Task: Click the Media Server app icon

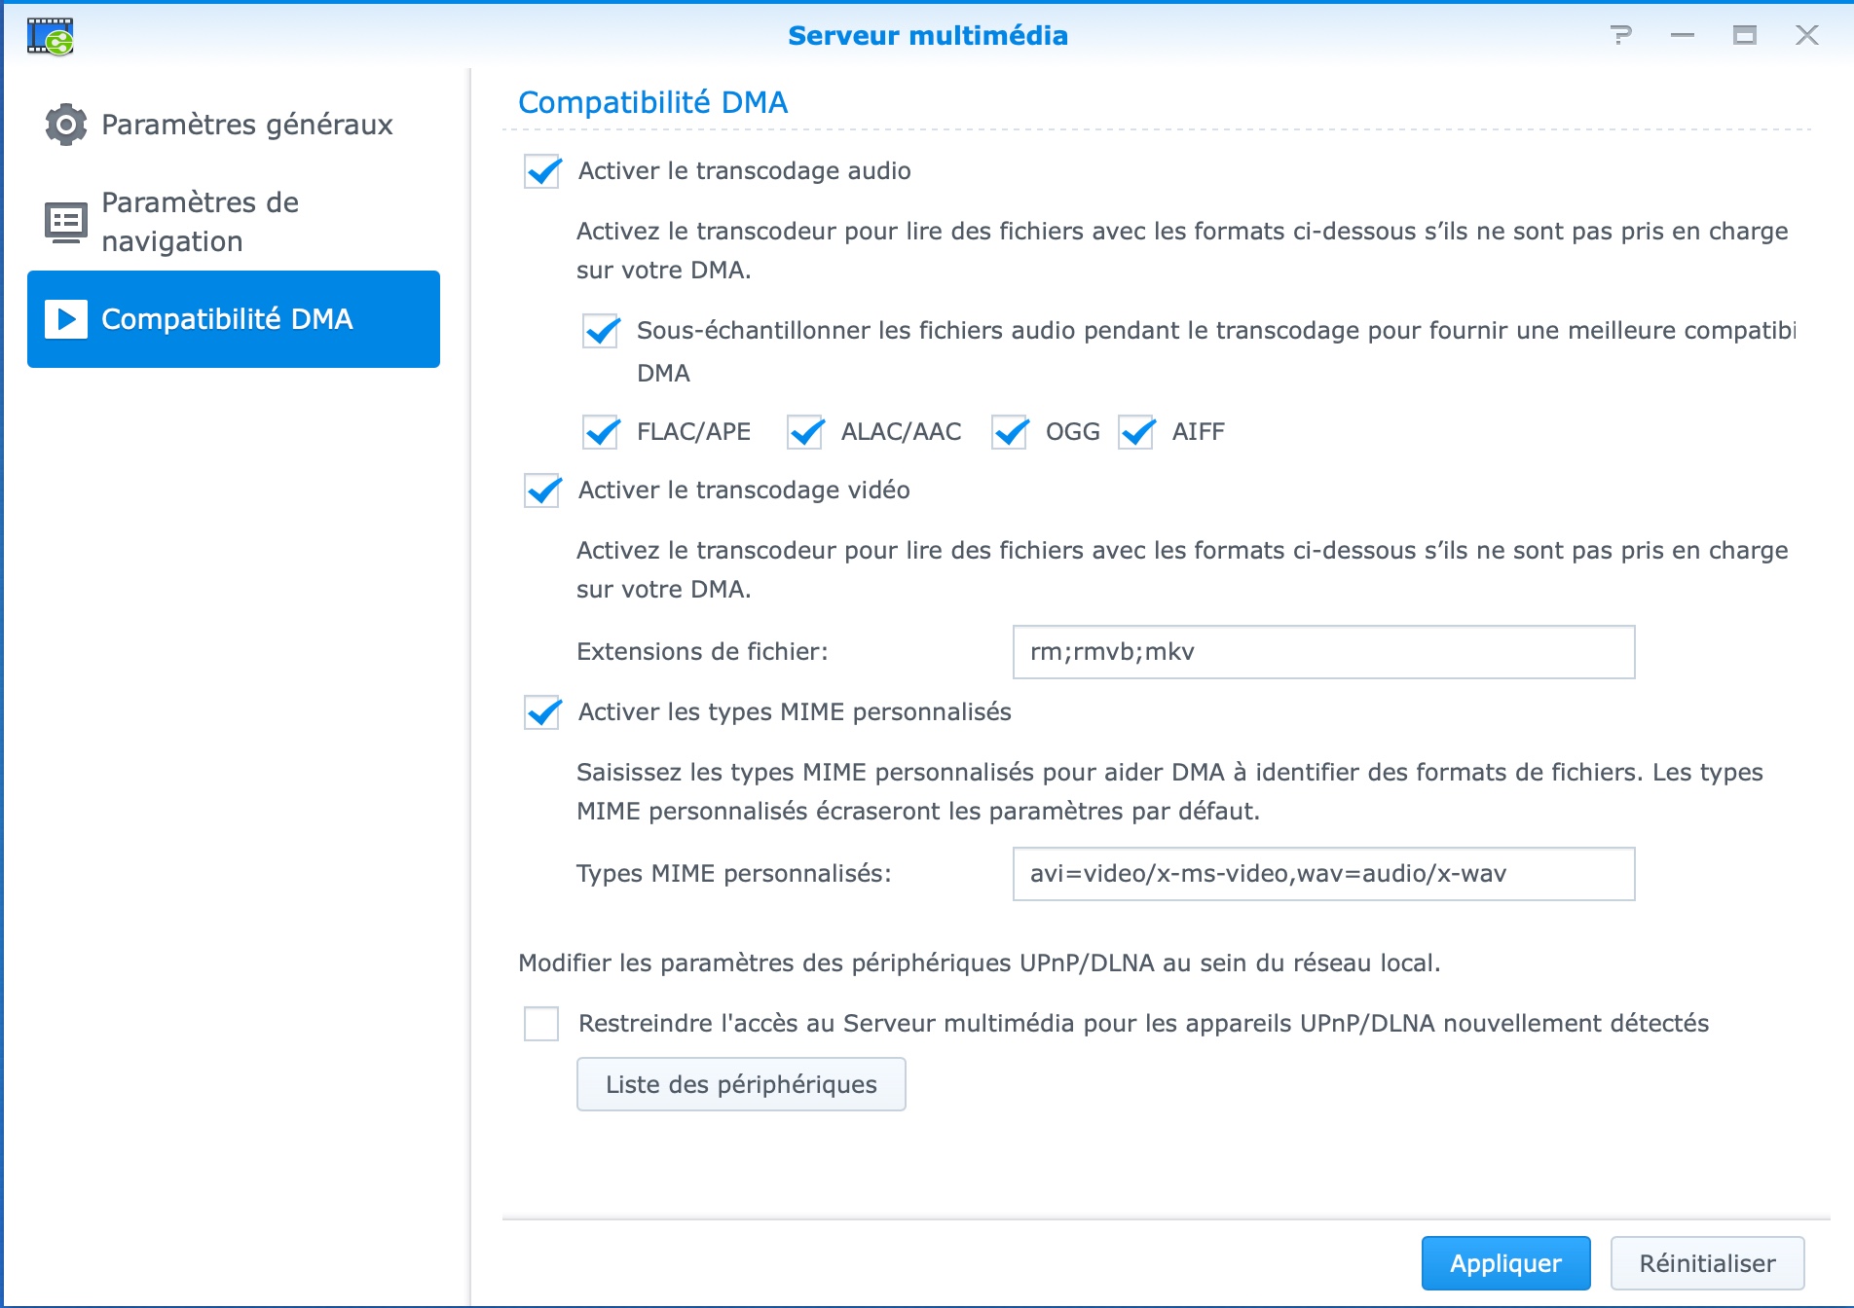Action: (51, 37)
